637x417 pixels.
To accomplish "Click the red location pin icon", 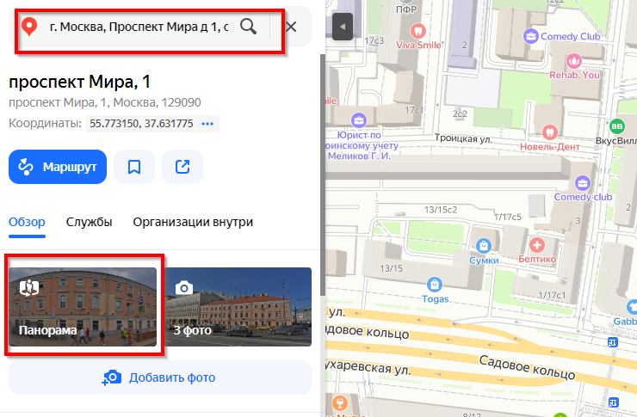I will pyautogui.click(x=30, y=27).
